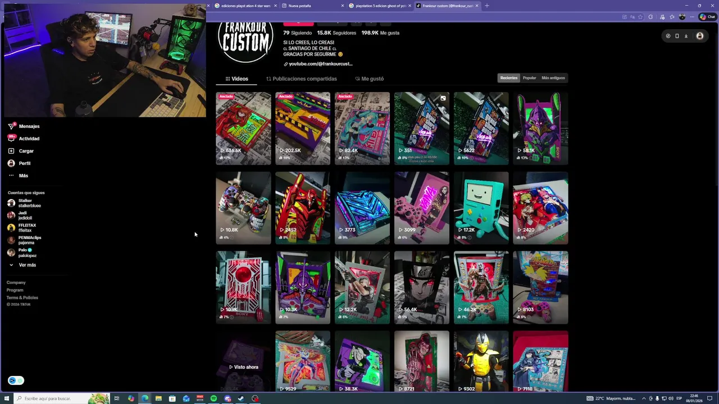Expand the Company footer section
Image resolution: width=719 pixels, height=404 pixels.
16,283
